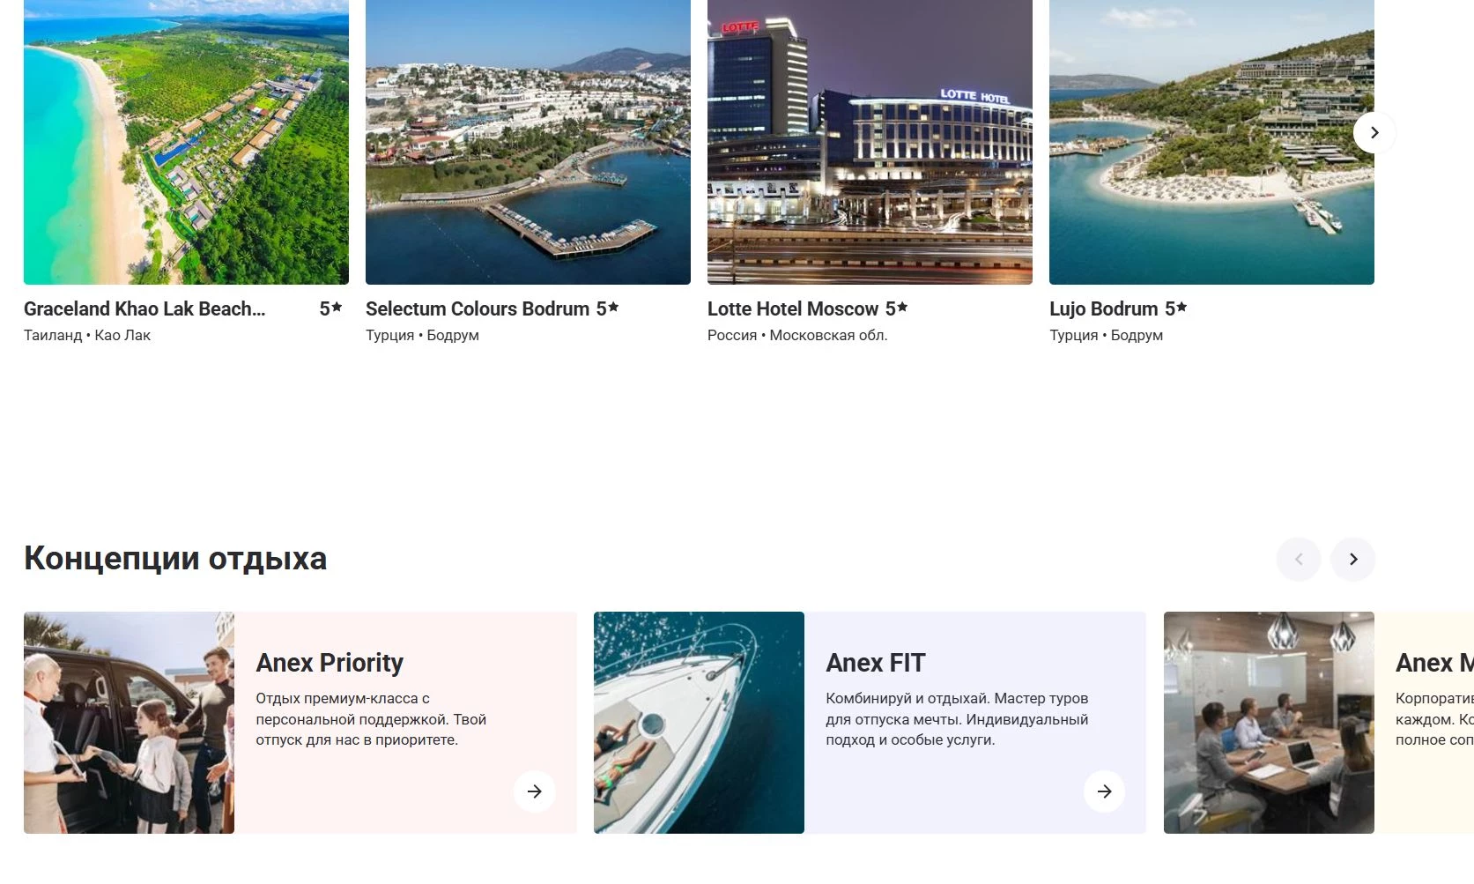
Task: Open Anex FIT yacht image
Action: [x=699, y=722]
